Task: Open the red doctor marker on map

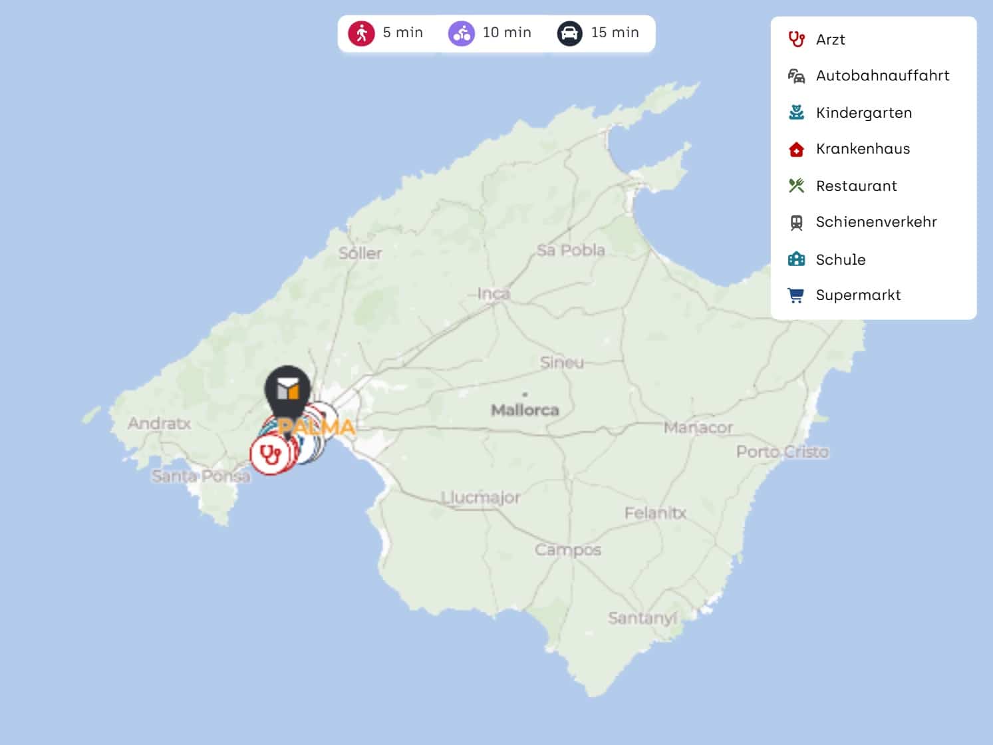Action: pyautogui.click(x=269, y=455)
